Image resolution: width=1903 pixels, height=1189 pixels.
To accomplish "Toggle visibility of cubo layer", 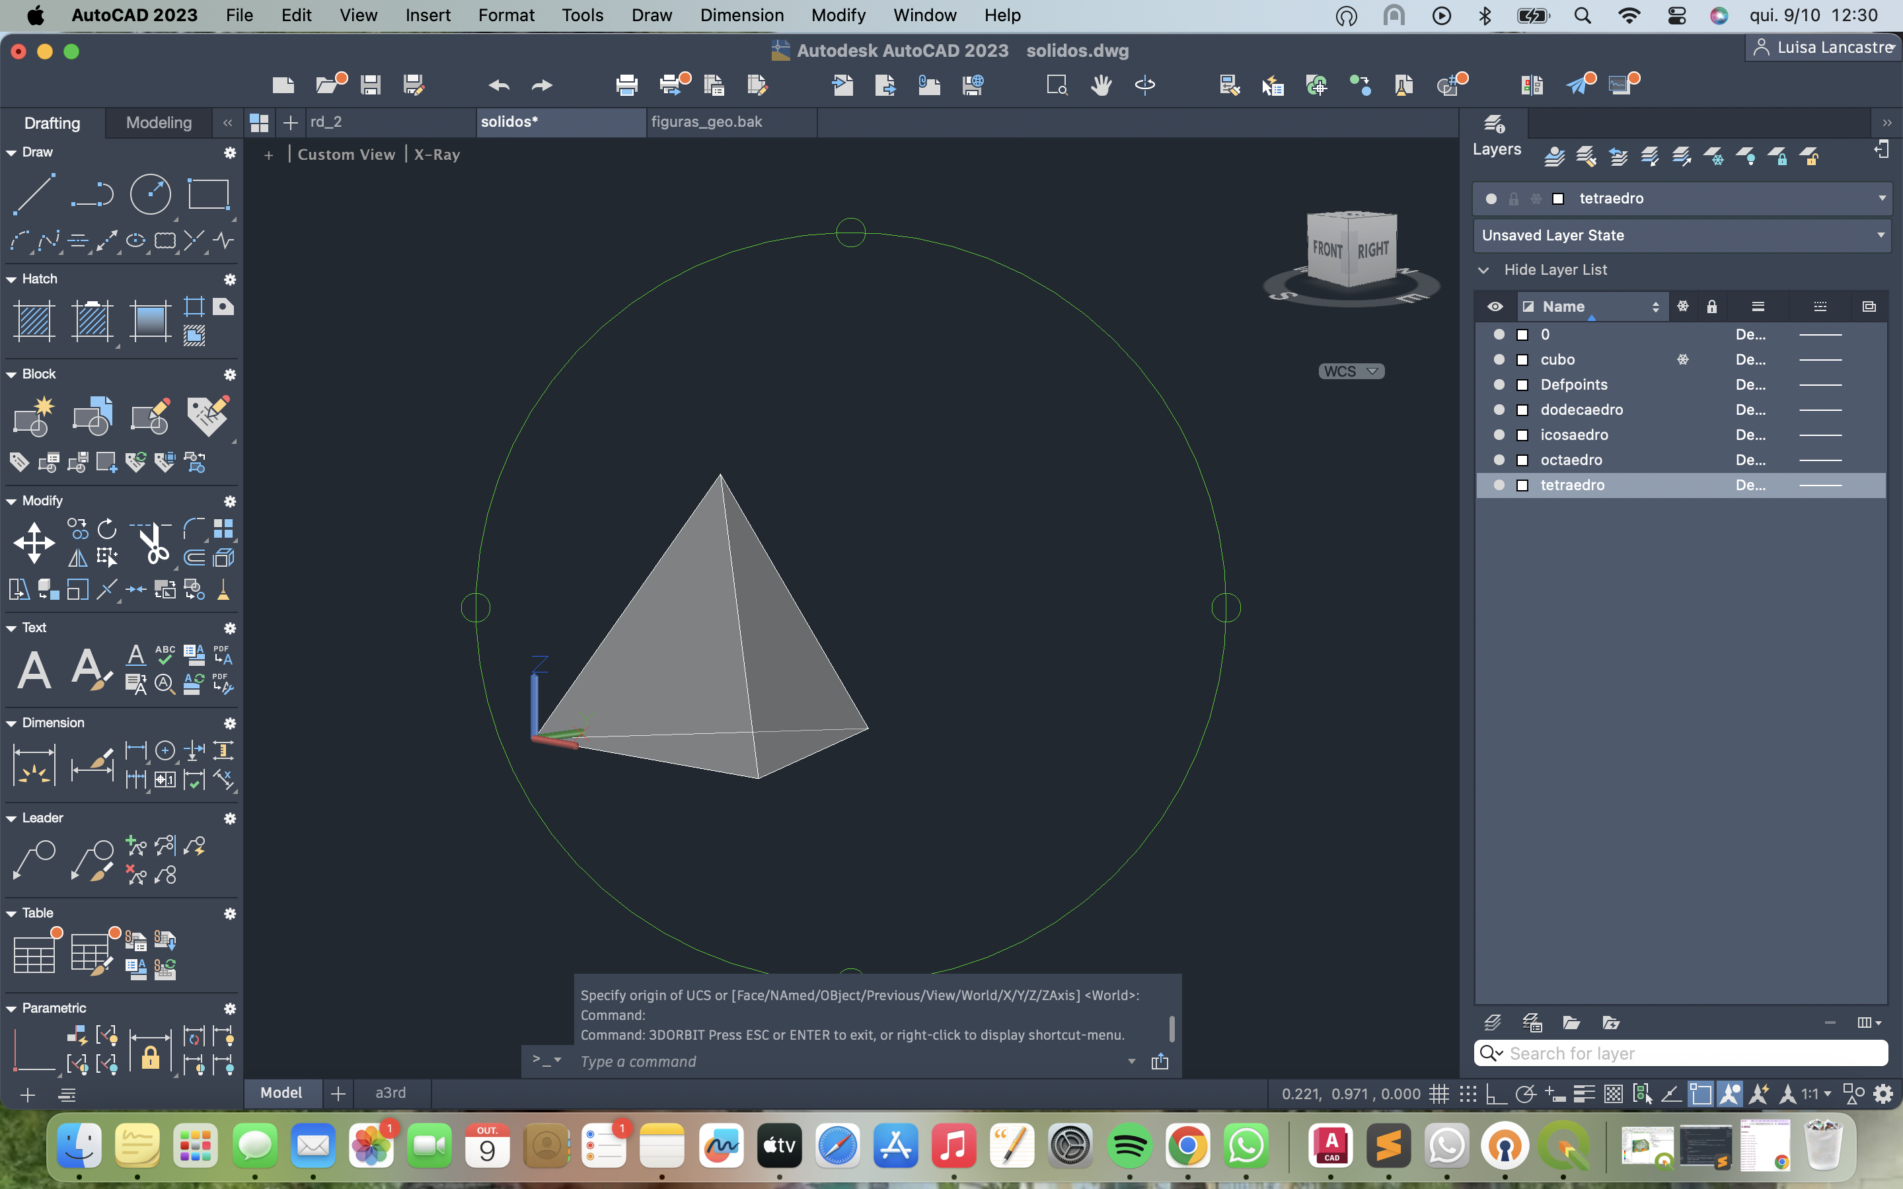I will (1499, 359).
